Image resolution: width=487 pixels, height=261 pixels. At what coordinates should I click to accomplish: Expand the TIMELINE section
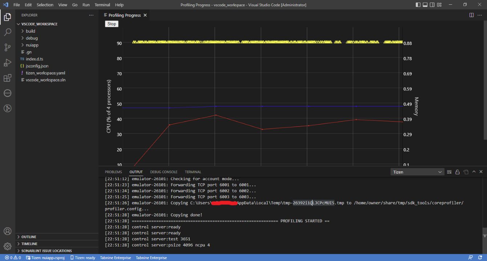click(29, 244)
